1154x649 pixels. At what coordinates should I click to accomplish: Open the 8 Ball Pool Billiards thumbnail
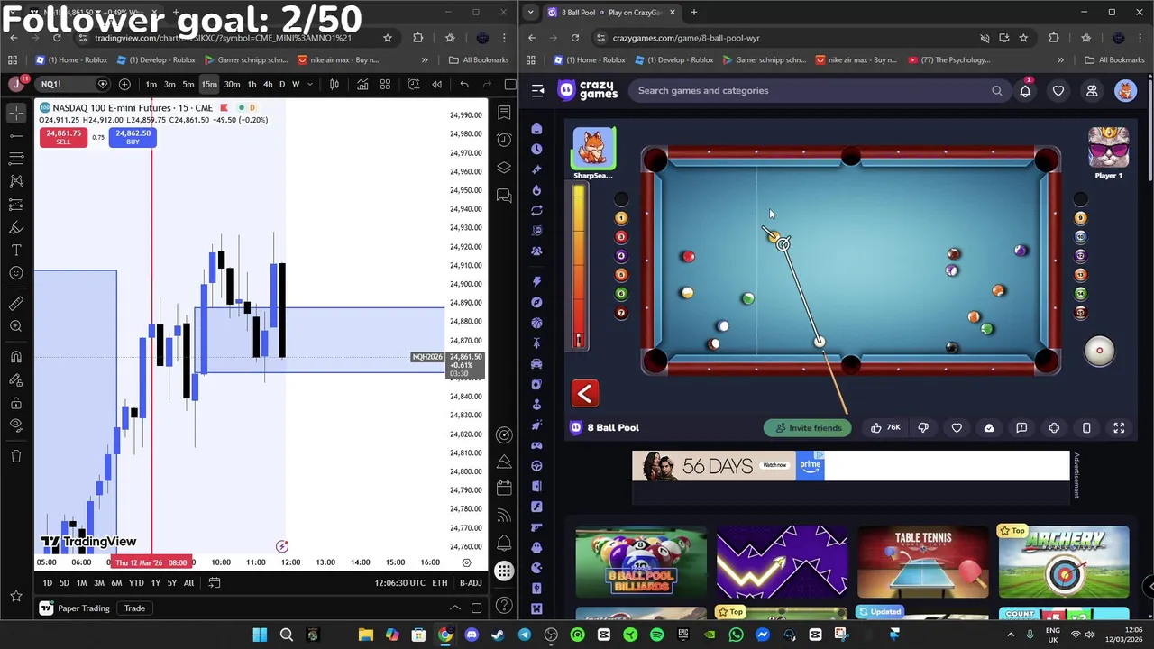[641, 562]
